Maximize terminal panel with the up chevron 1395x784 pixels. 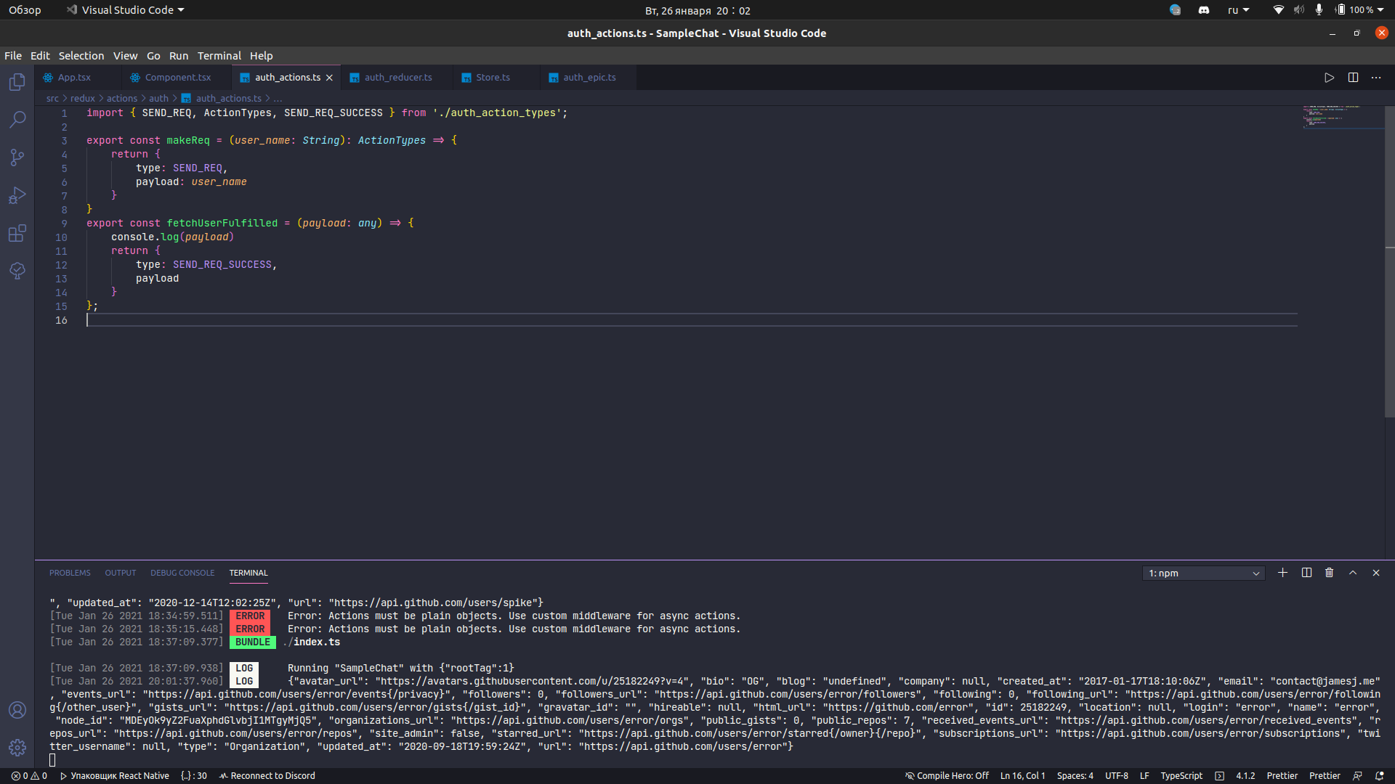click(x=1353, y=573)
